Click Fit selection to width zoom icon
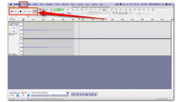 pyautogui.click(x=120, y=13)
